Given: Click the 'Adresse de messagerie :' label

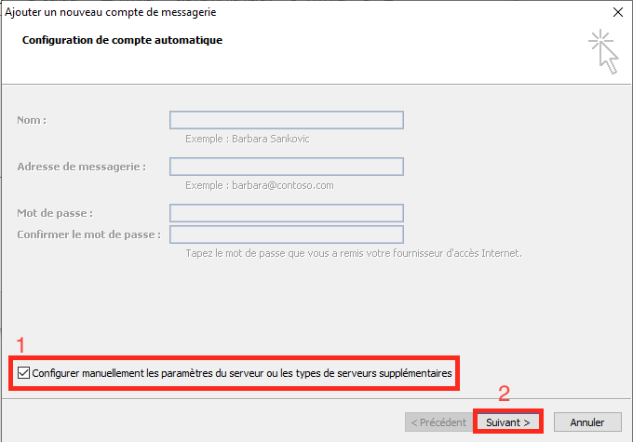Looking at the screenshot, I should point(82,167).
